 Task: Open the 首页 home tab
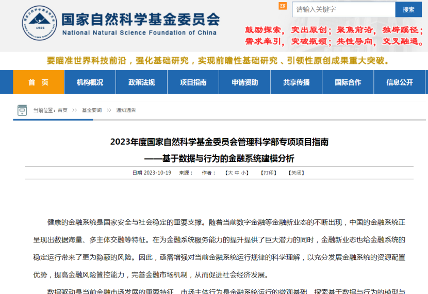tap(39, 82)
